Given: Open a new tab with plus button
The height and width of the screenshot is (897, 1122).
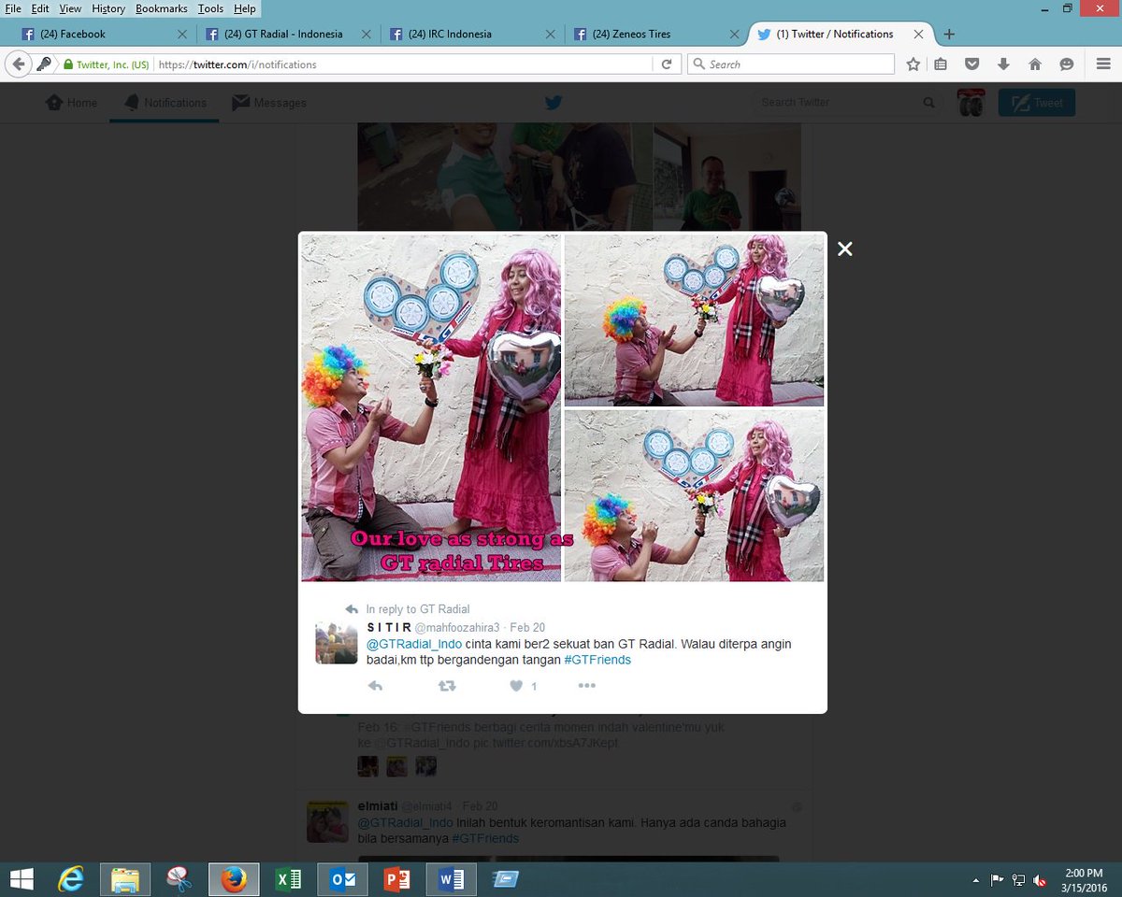Looking at the screenshot, I should tap(949, 34).
